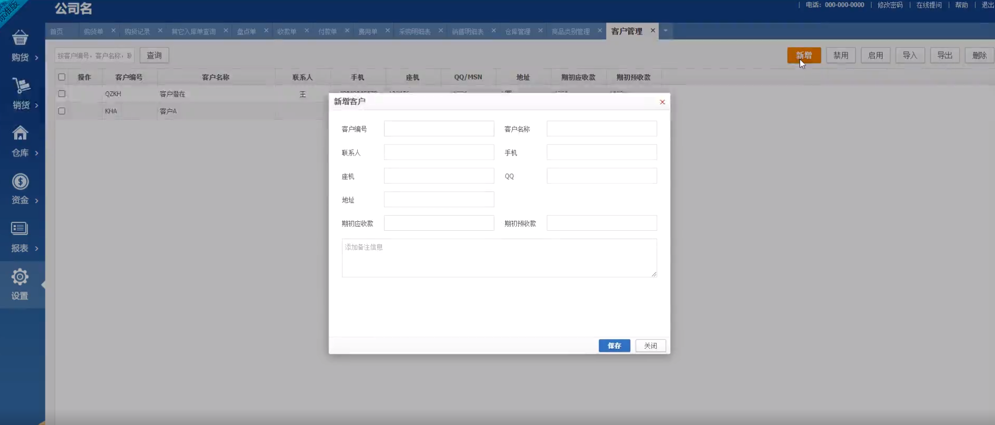The width and height of the screenshot is (995, 425).
Task: Close the 客户管理 tab using its X
Action: tap(653, 31)
